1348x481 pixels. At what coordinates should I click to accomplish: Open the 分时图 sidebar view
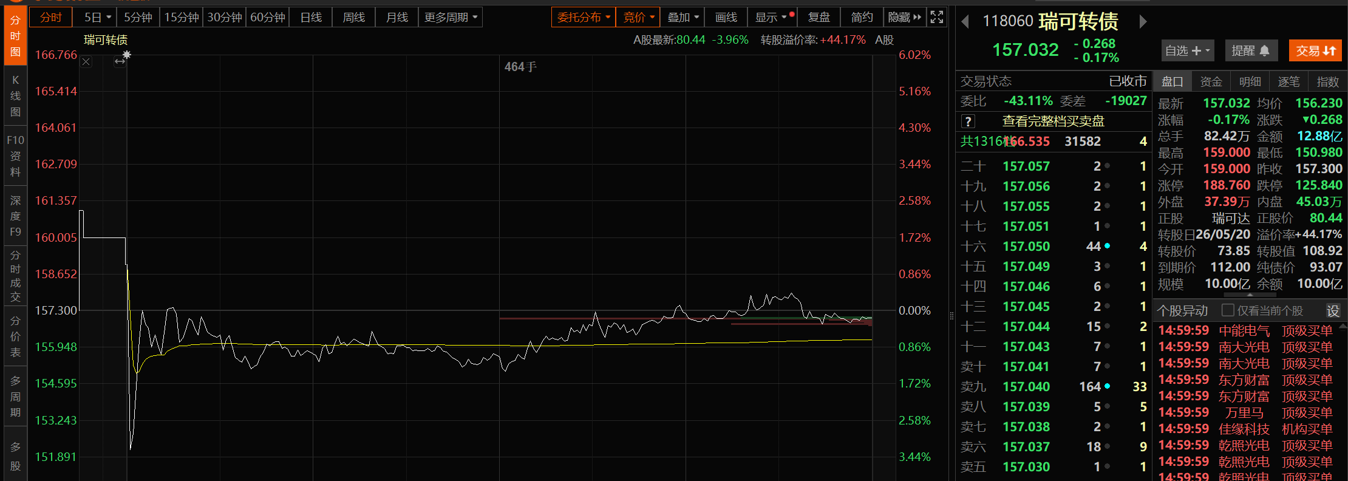(x=15, y=35)
